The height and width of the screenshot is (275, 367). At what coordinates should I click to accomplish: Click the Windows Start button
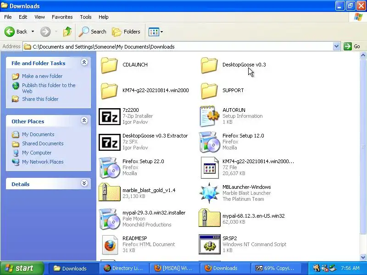tap(22, 268)
